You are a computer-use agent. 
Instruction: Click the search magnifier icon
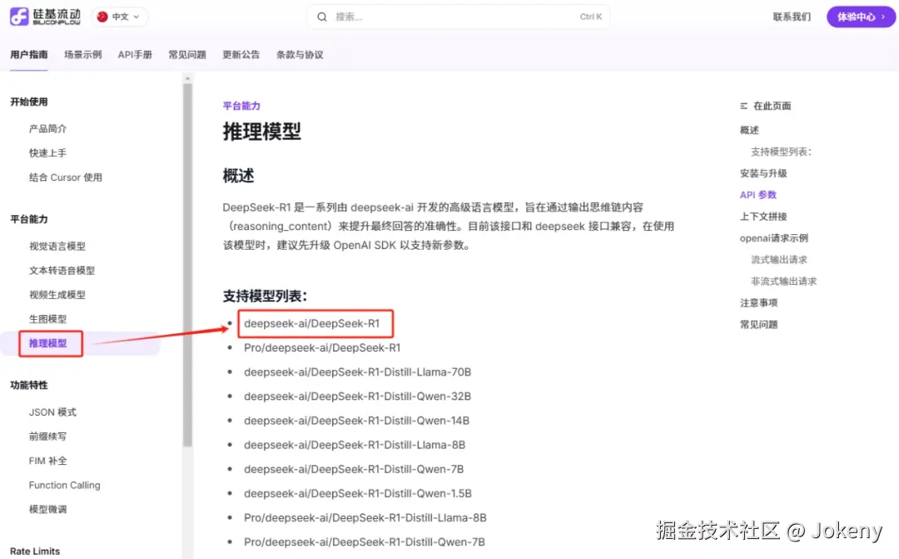322,17
